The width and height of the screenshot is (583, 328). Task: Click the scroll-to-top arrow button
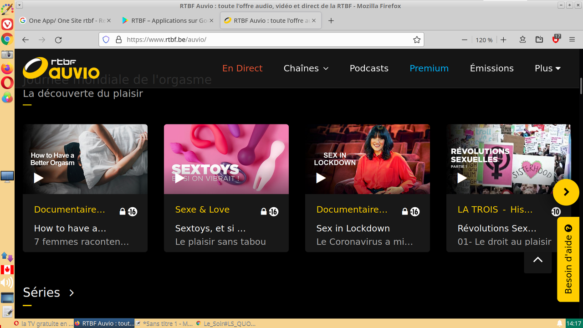(538, 260)
